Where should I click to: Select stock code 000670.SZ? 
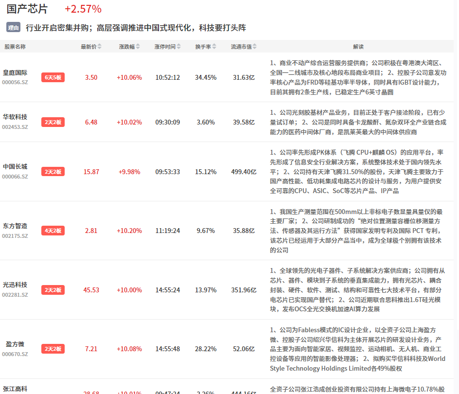(15, 354)
